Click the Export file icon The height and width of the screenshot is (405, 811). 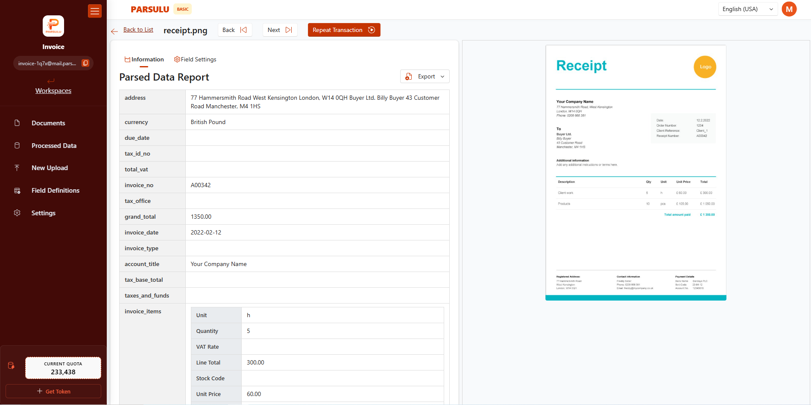(409, 76)
